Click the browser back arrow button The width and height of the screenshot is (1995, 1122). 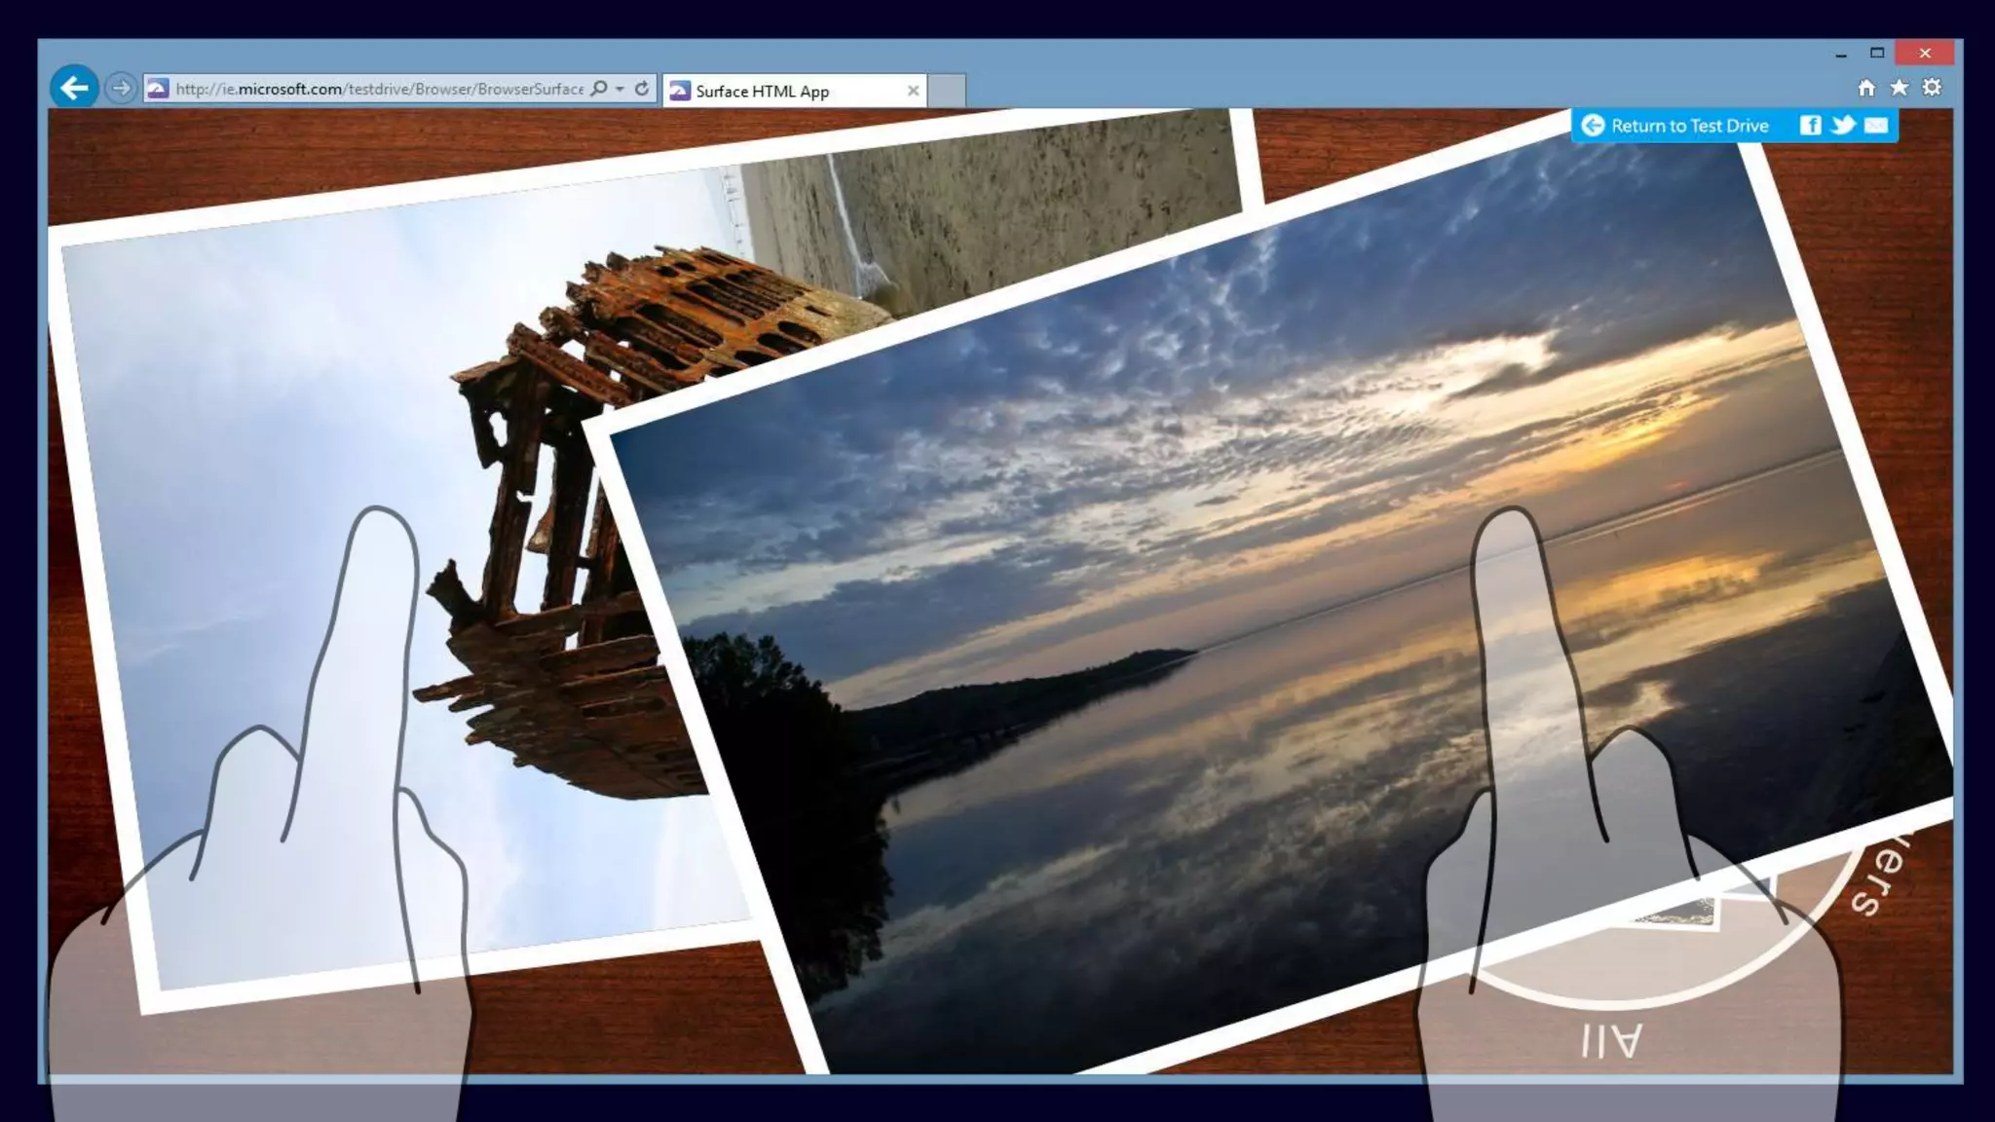click(x=74, y=89)
